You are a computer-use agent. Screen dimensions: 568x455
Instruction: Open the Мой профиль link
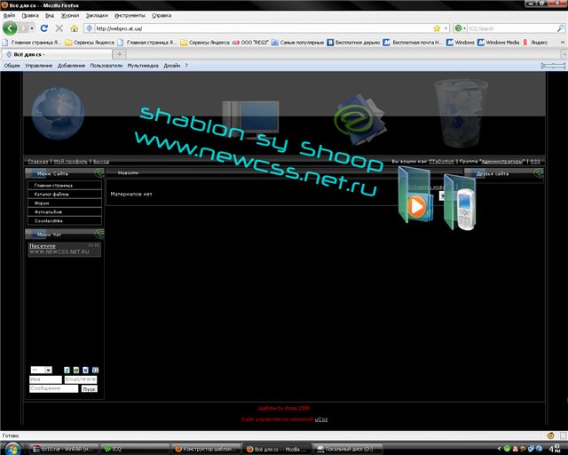pos(71,162)
